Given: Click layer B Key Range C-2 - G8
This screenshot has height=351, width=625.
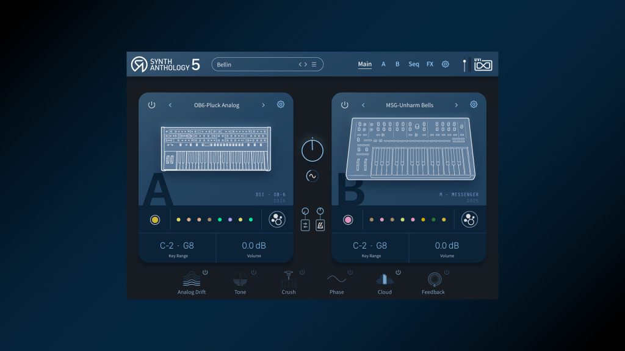Looking at the screenshot, I should pyautogui.click(x=370, y=246).
